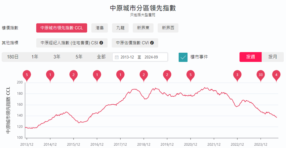Open event marker 3 above 2022/12
Image resolution: width=286 pixels, height=148 pixels.
237,75
